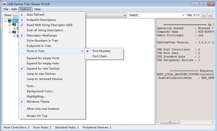The height and width of the screenshot is (131, 217).
Task: Click the My Computer icon in tree
Action: click(10, 21)
